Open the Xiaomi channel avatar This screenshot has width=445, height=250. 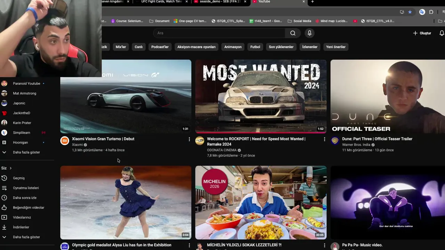65,140
